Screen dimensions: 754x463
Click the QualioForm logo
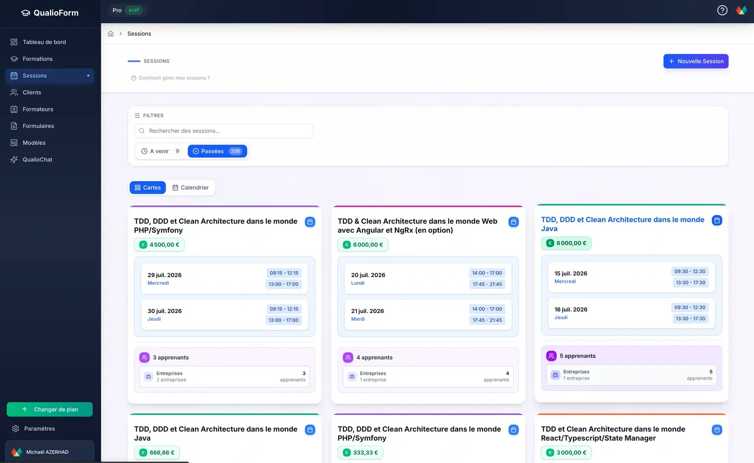coord(50,13)
